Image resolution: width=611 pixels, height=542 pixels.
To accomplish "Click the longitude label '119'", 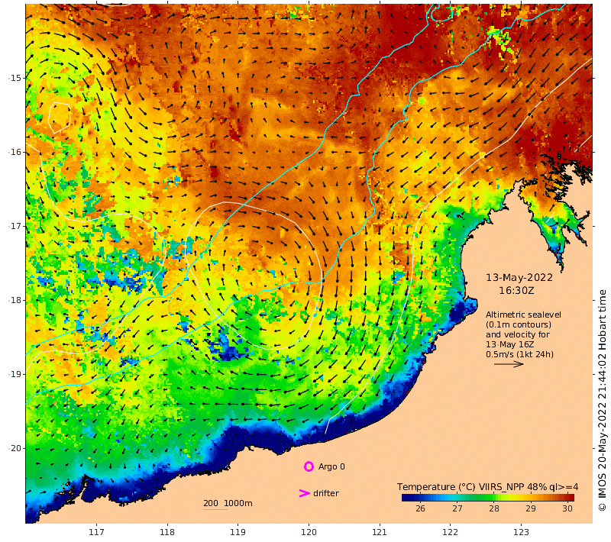I will 238,532.
